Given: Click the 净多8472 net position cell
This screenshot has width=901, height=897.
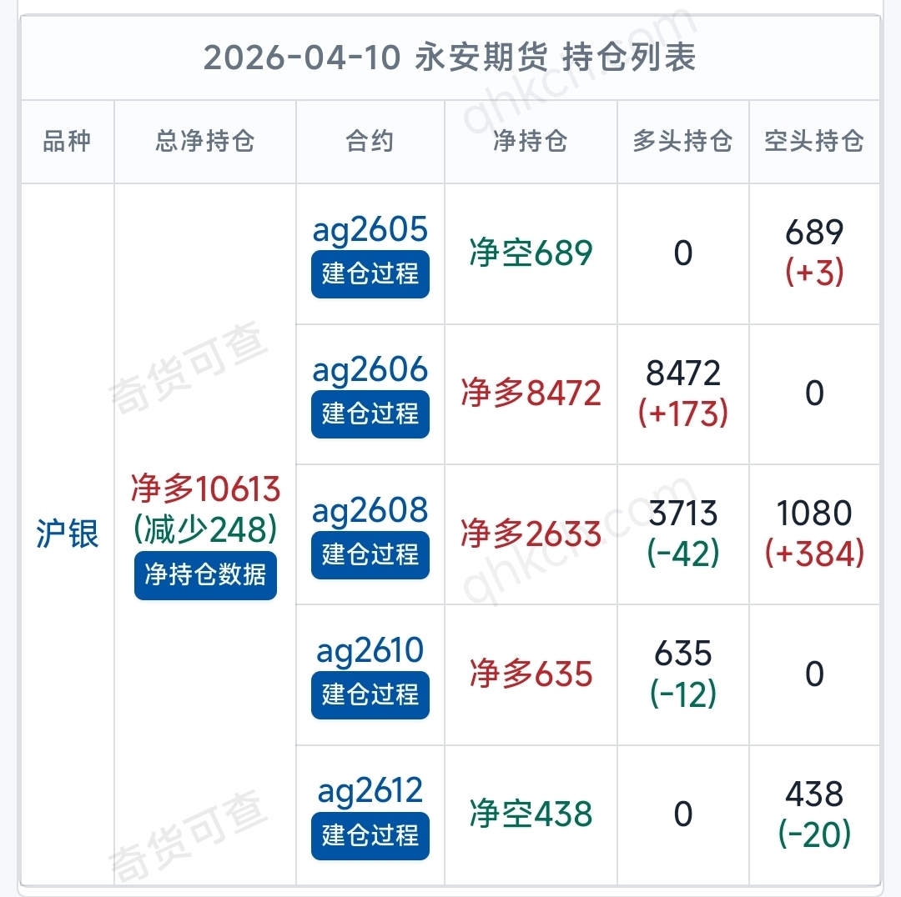Looking at the screenshot, I should [x=531, y=393].
